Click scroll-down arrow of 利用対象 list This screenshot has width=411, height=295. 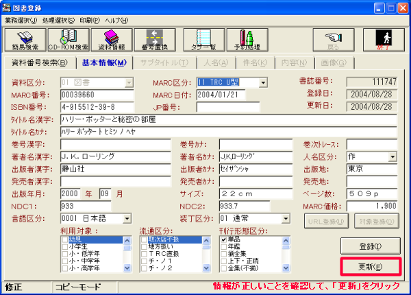point(127,268)
